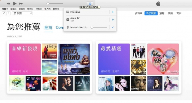This screenshot has height=103, width=192.
Task: Click the Marantz speaker device icon
Action: click(67, 27)
